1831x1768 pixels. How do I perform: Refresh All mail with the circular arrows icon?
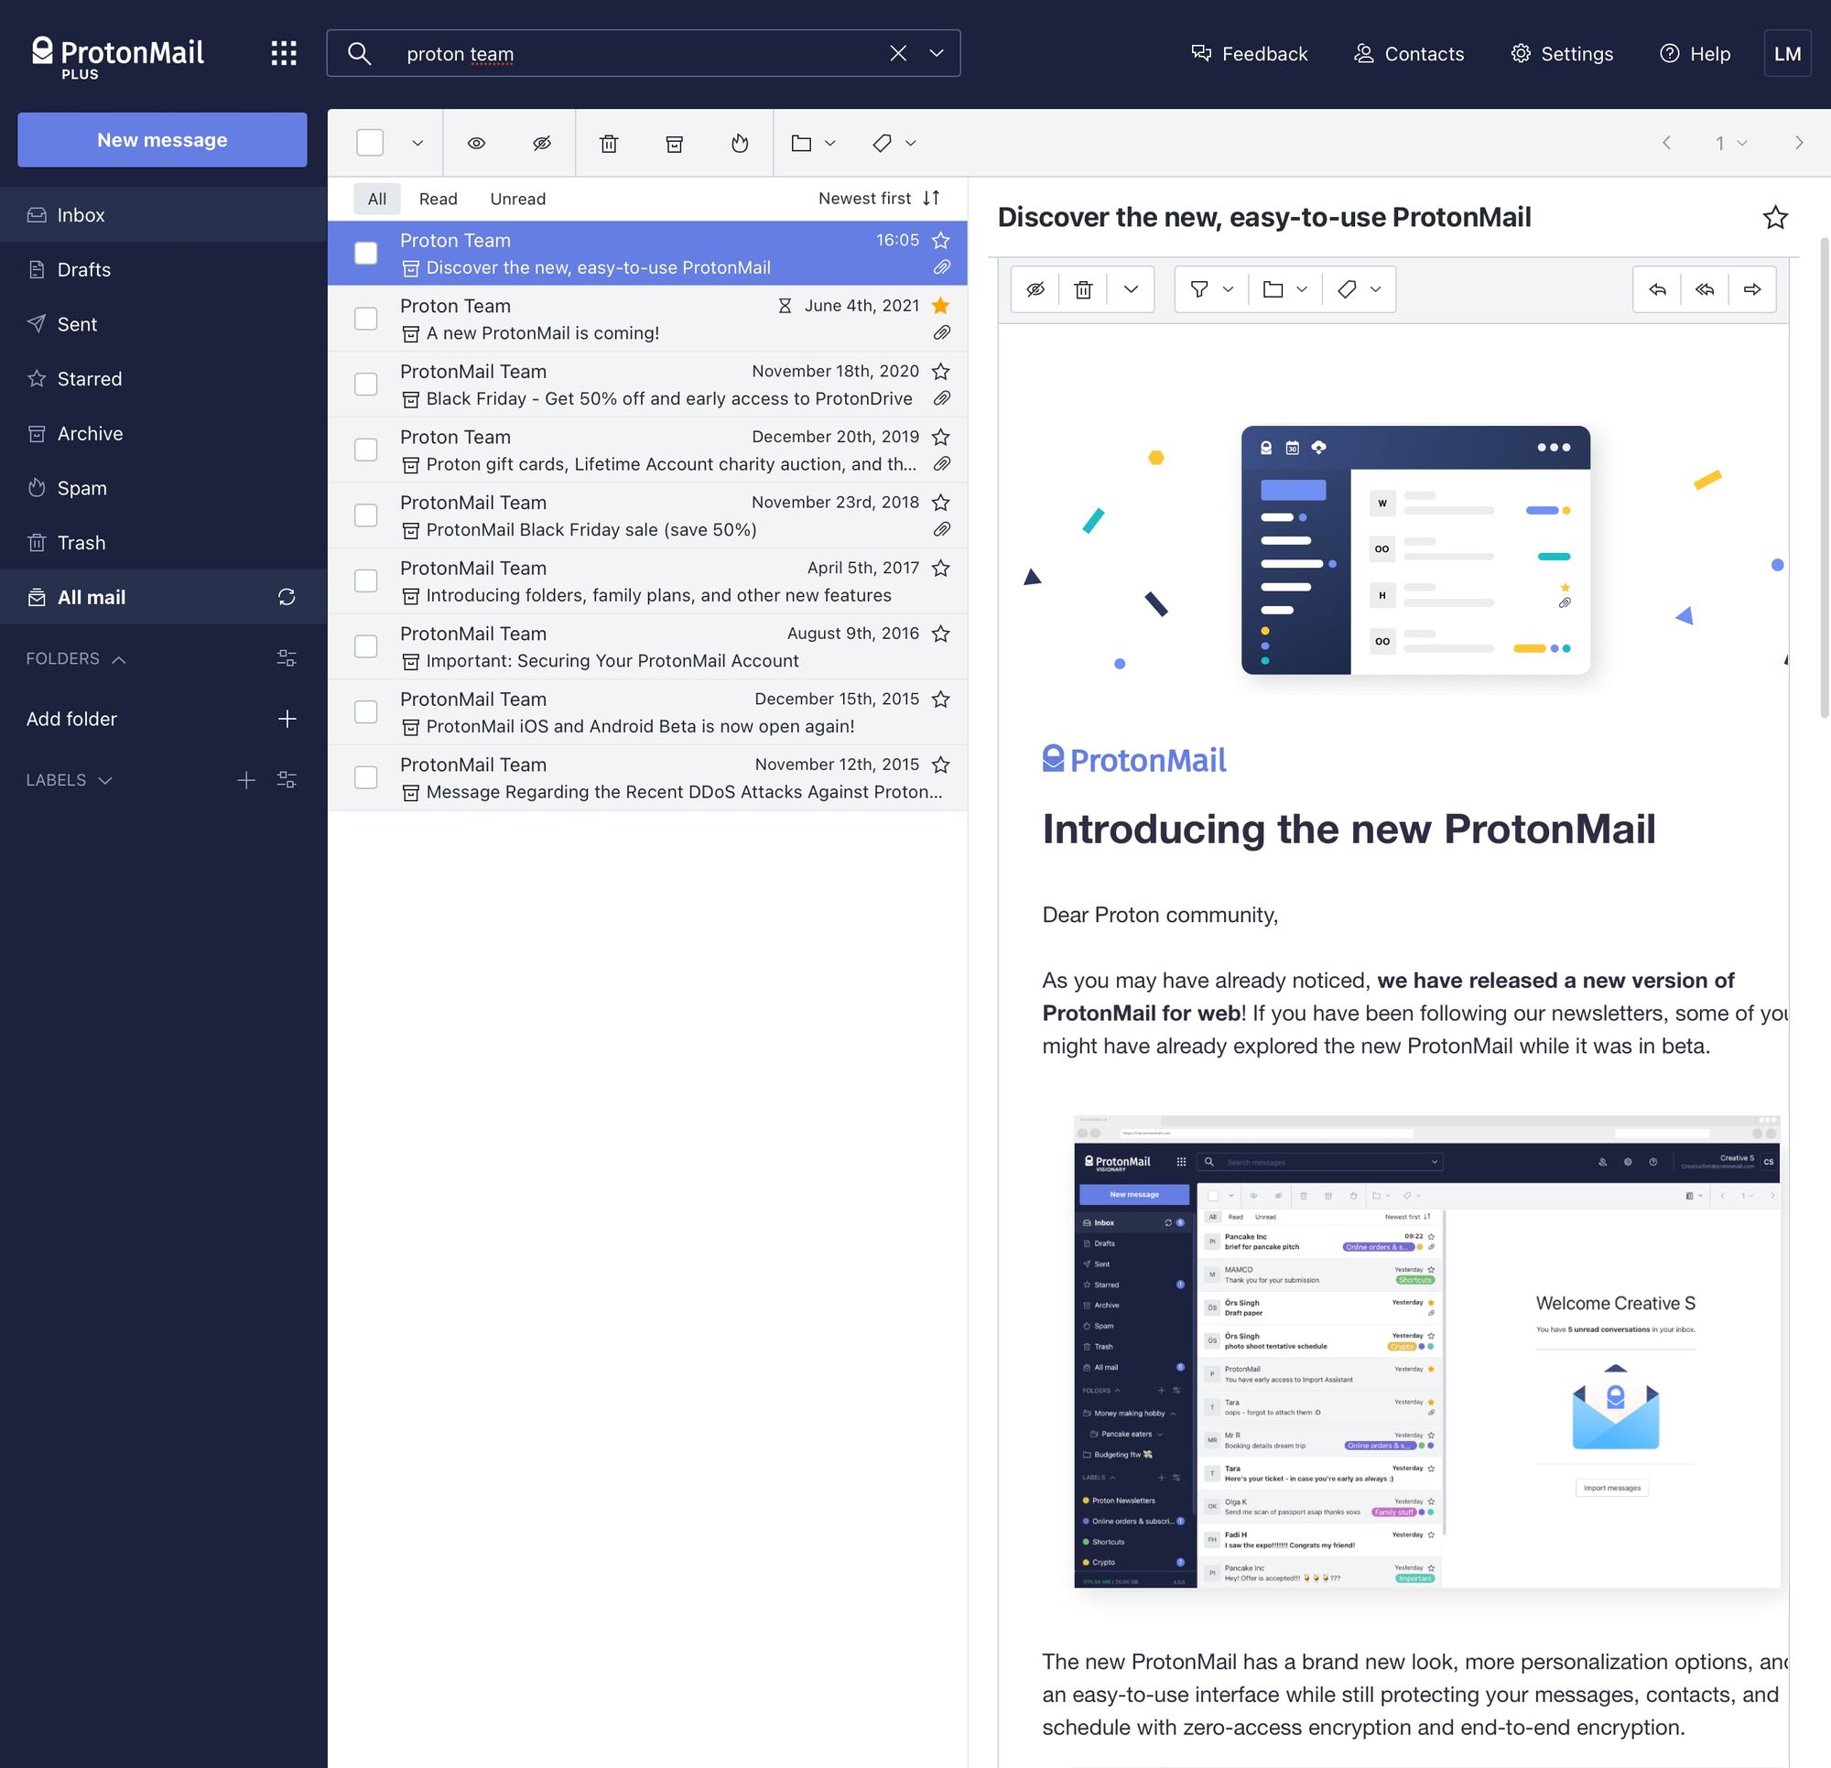point(287,597)
